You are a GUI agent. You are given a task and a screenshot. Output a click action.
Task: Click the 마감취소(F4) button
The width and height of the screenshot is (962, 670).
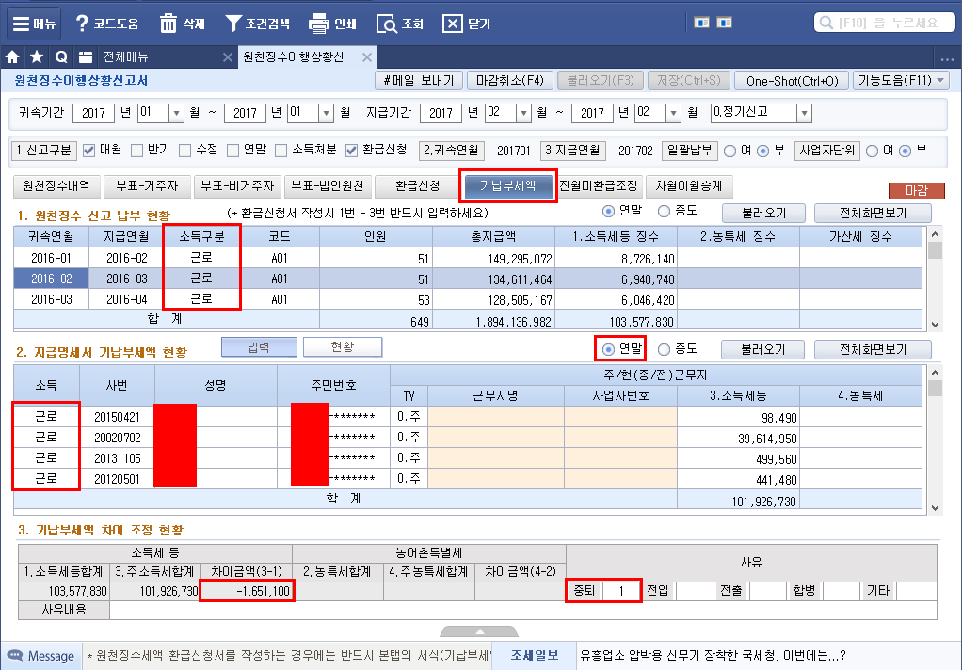510,80
